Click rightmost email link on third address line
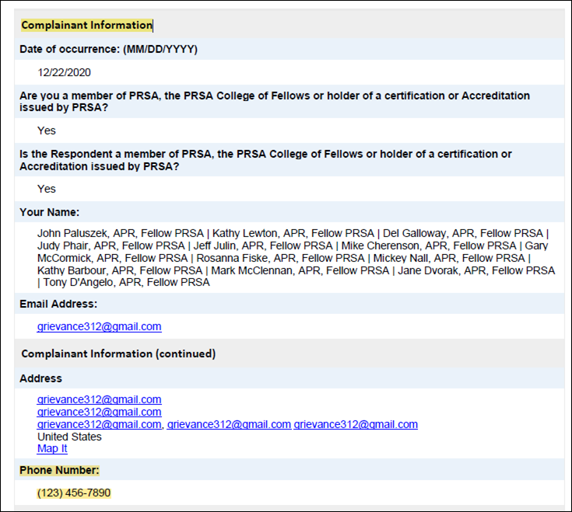The image size is (572, 512). point(356,424)
